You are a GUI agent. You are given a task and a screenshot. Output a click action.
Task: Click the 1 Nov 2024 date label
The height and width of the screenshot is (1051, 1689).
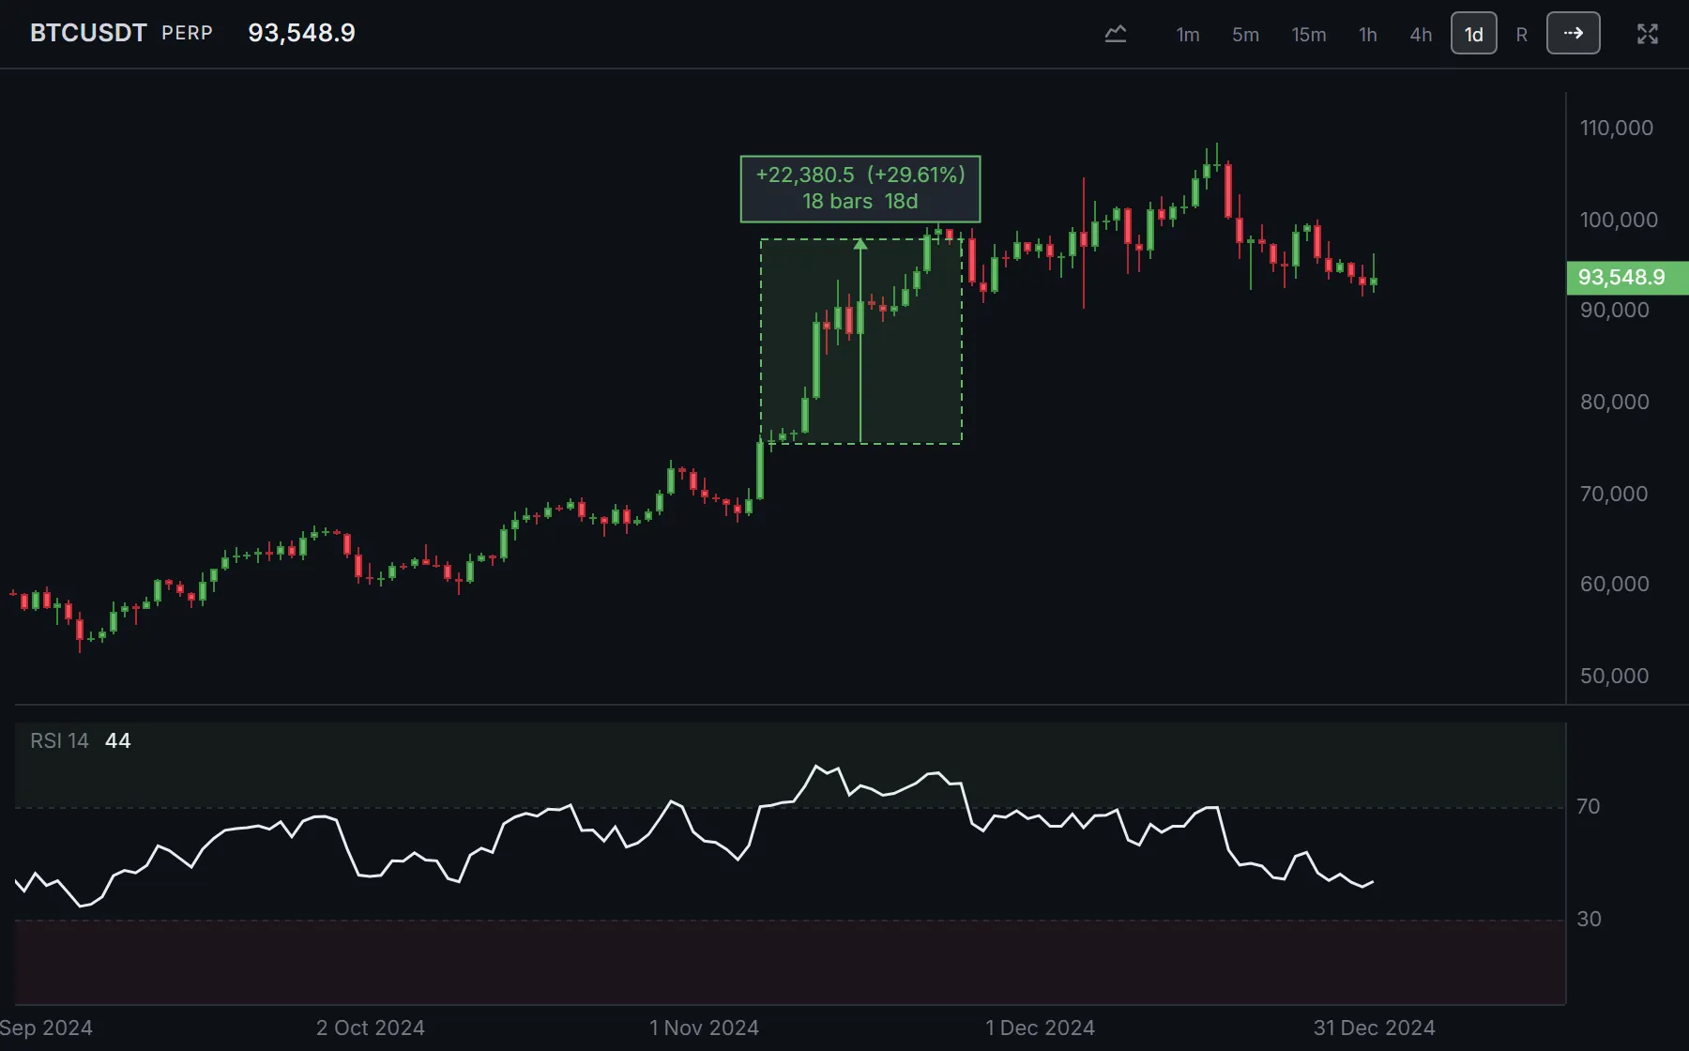tap(704, 1028)
